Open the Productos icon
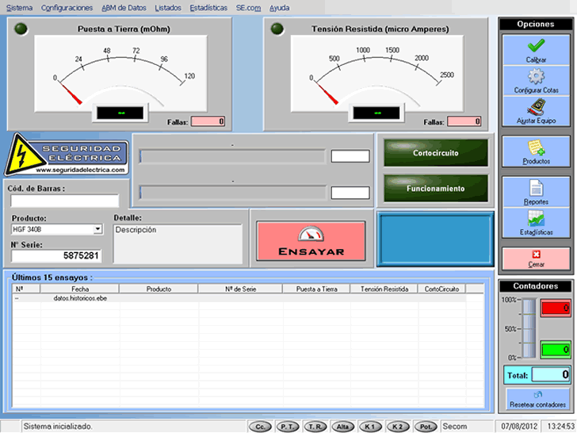This screenshot has height=433, width=577. click(x=536, y=148)
